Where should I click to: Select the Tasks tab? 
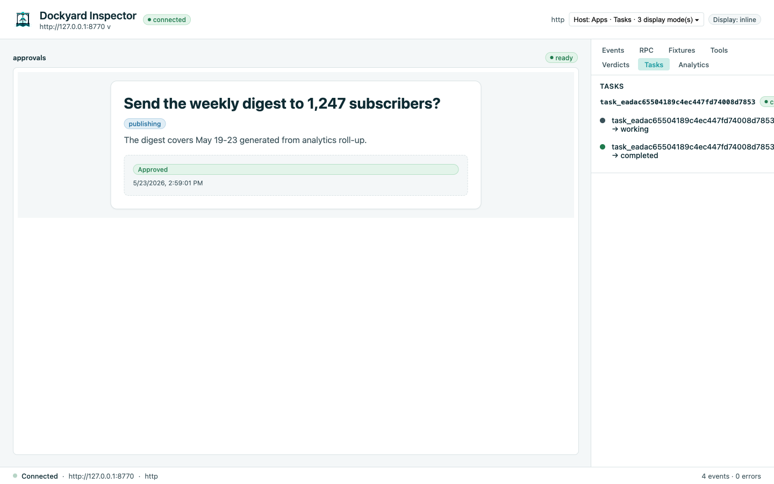click(x=654, y=65)
